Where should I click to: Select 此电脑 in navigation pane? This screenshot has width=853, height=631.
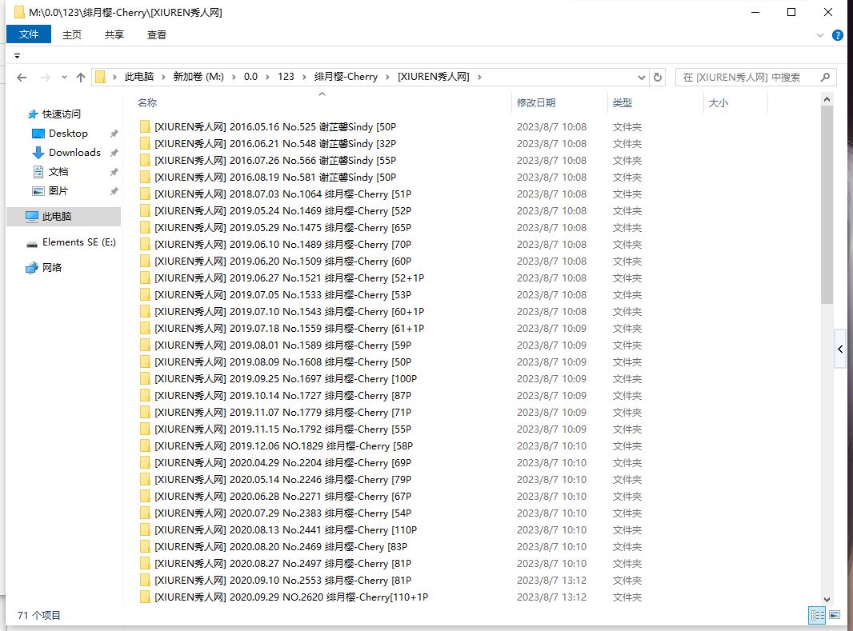tap(57, 216)
